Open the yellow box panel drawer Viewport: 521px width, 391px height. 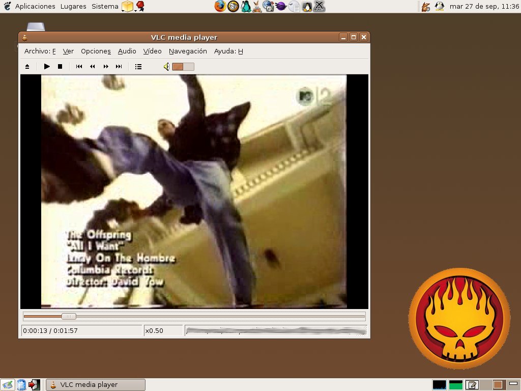(127, 6)
